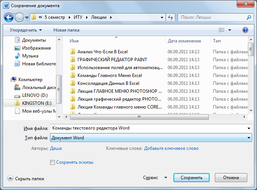Open the Тип файла combo box
This screenshot has width=257, height=190.
(151, 138)
